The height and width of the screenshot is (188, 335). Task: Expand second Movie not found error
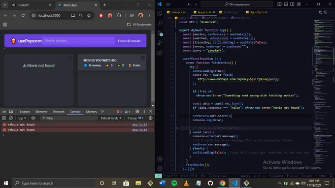point(8,130)
